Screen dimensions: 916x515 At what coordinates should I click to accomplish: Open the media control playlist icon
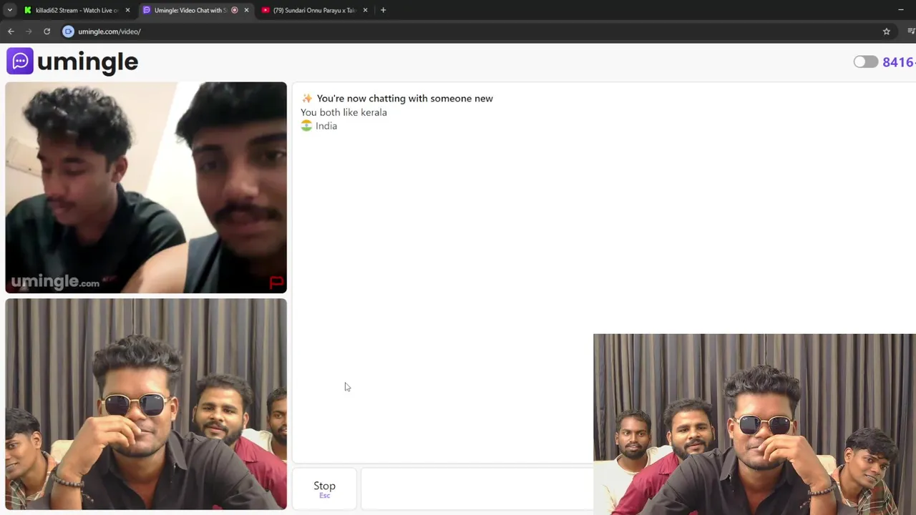[x=911, y=31]
